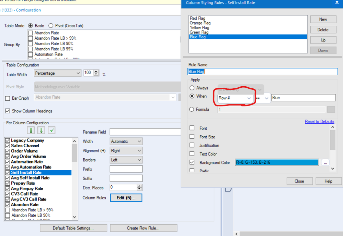Click the Rule Name input field
343x236 pixels.
pos(263,72)
